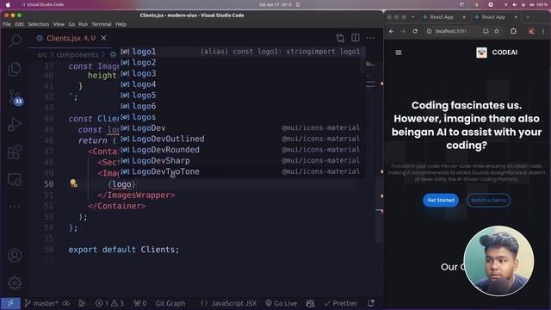551x310 pixels.
Task: Go back in the browser window
Action: coord(391,31)
